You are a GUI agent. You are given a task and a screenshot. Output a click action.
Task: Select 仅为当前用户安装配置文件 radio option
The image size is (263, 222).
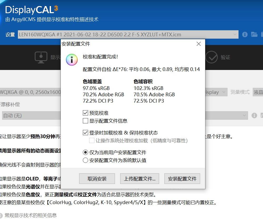[x=85, y=153]
